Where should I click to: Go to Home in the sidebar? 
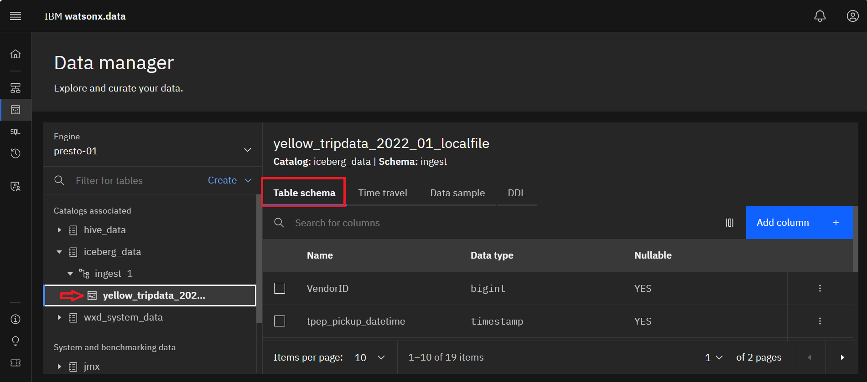click(x=16, y=54)
